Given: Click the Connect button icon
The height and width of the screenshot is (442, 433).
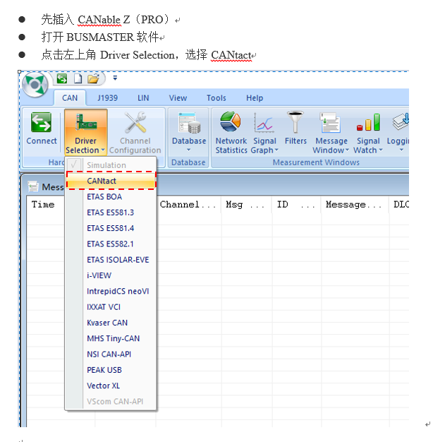Looking at the screenshot, I should point(41,122).
